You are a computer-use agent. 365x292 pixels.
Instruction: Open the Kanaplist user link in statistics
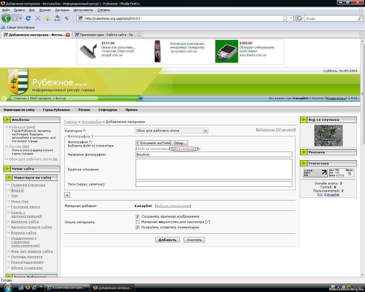tap(332, 194)
